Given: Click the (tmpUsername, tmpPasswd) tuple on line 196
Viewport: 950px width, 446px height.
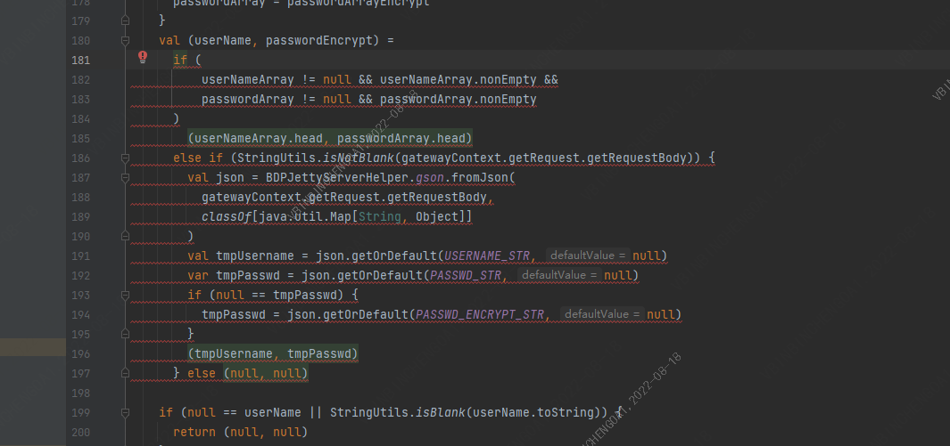Looking at the screenshot, I should pyautogui.click(x=273, y=353).
